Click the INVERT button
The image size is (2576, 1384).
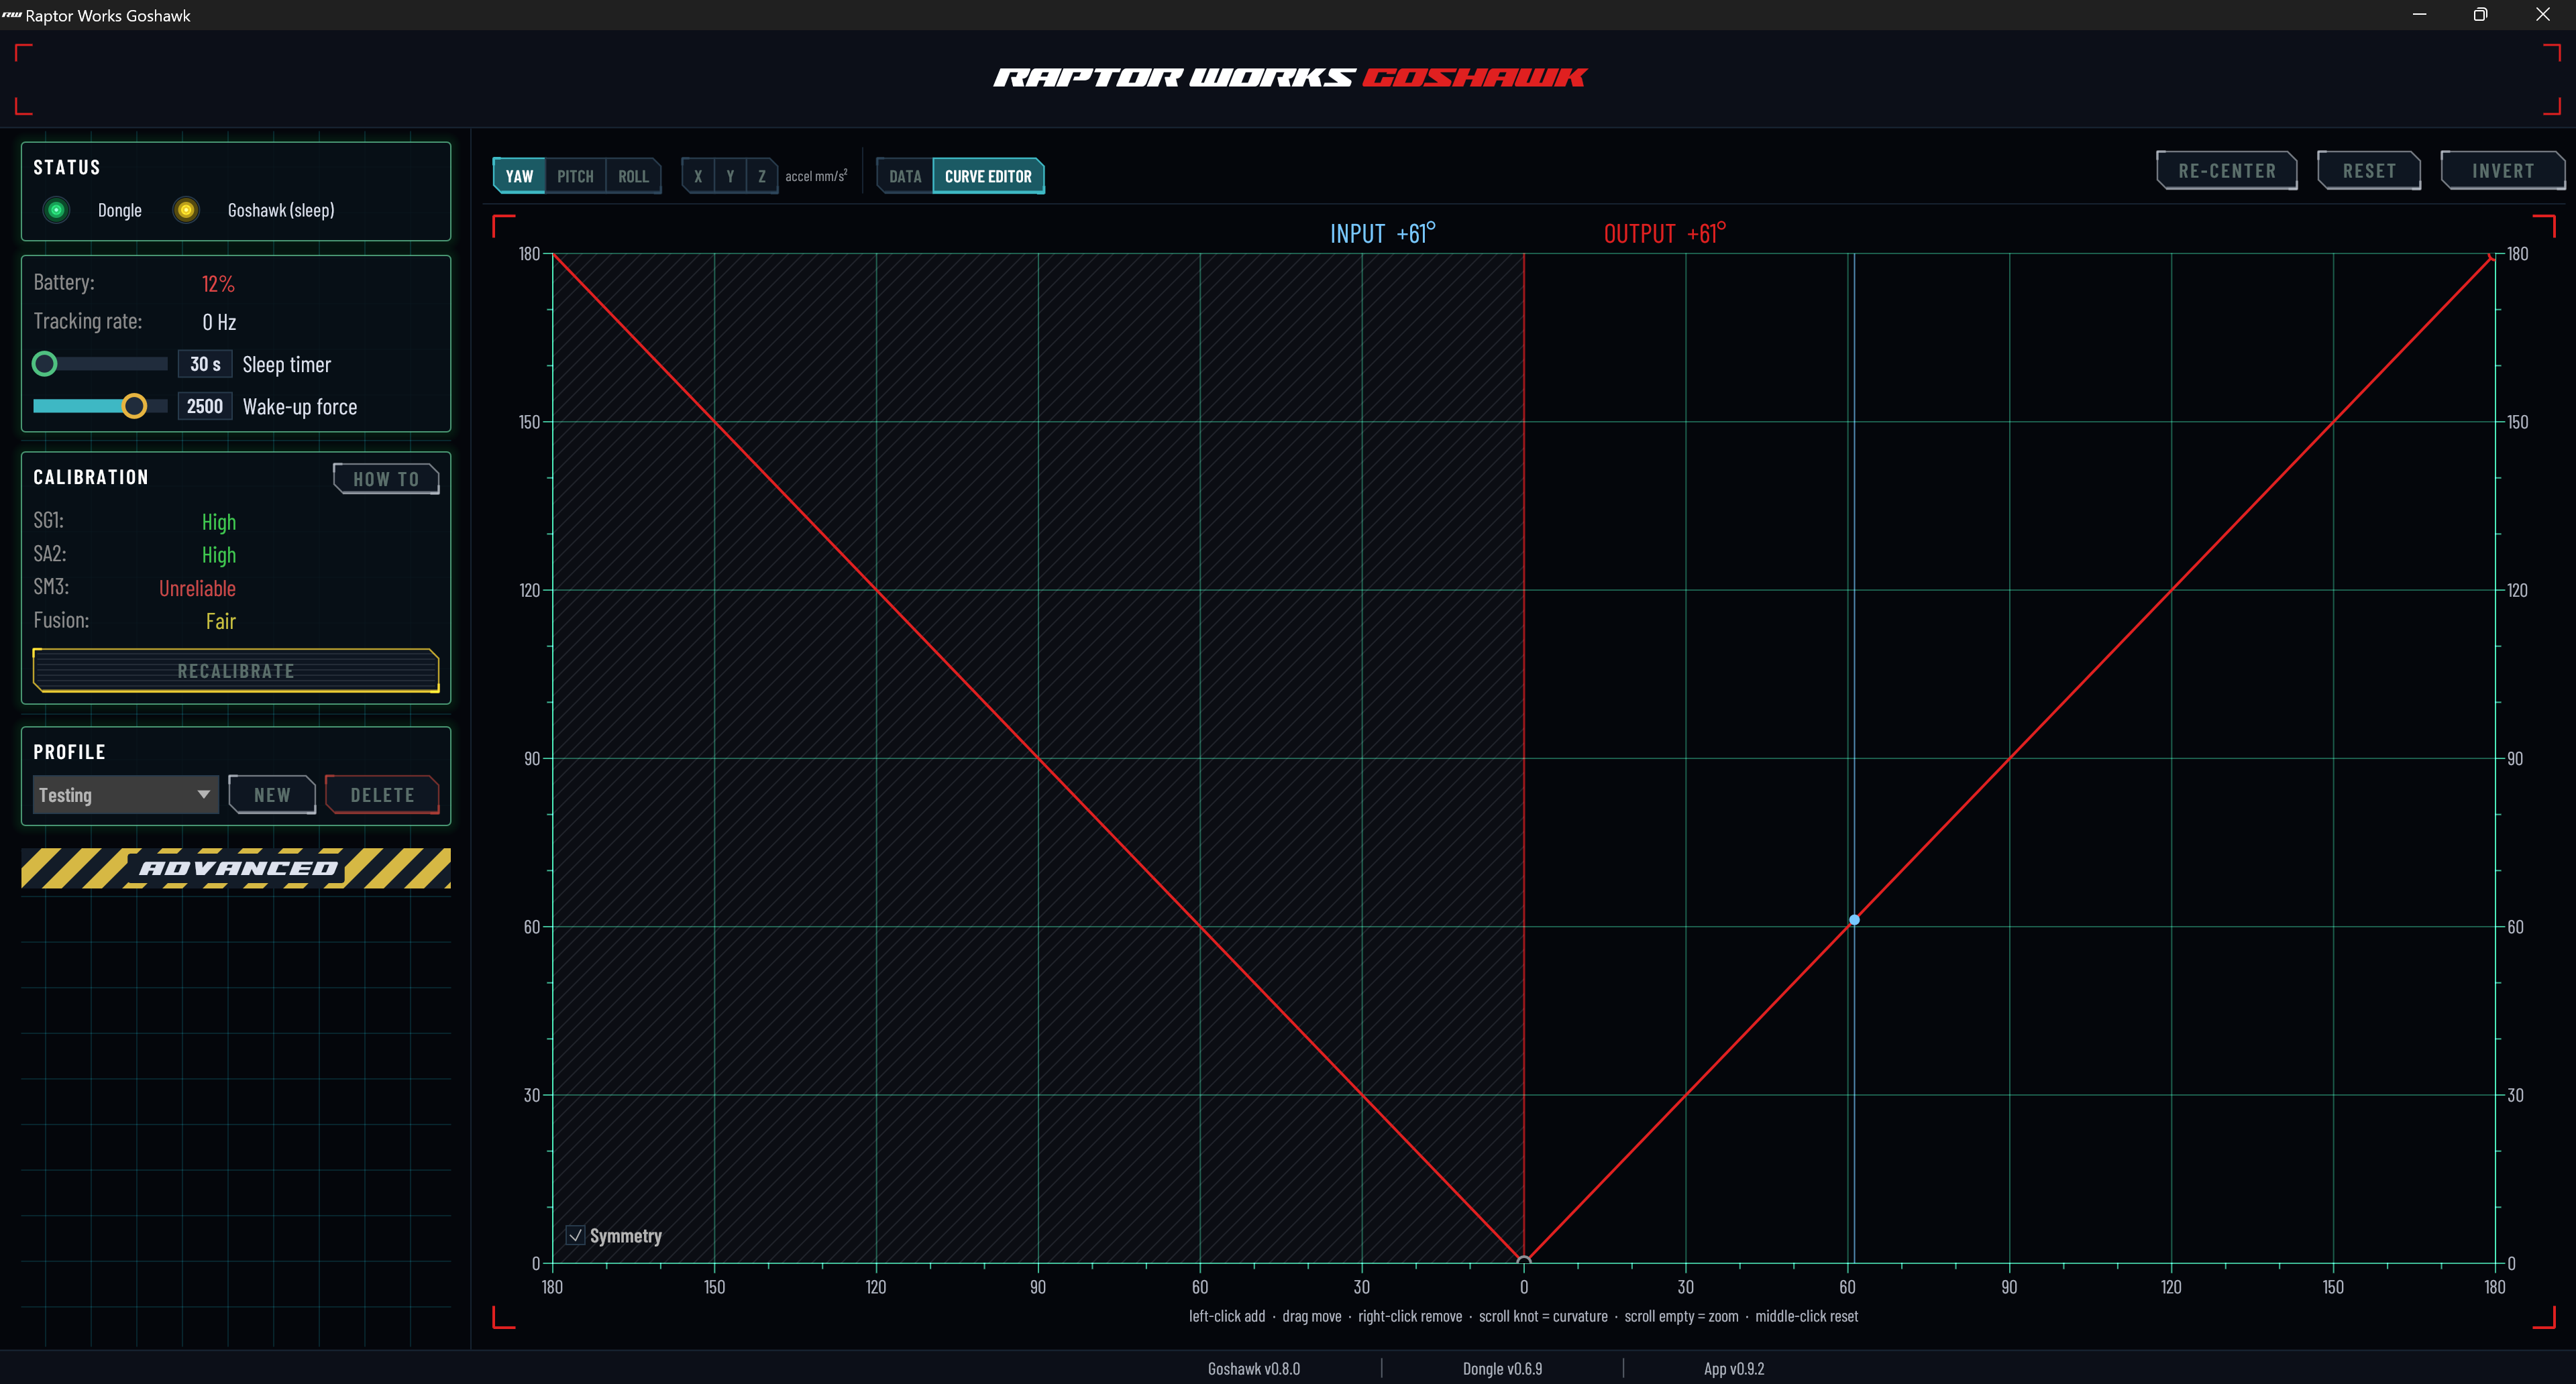point(2503,171)
